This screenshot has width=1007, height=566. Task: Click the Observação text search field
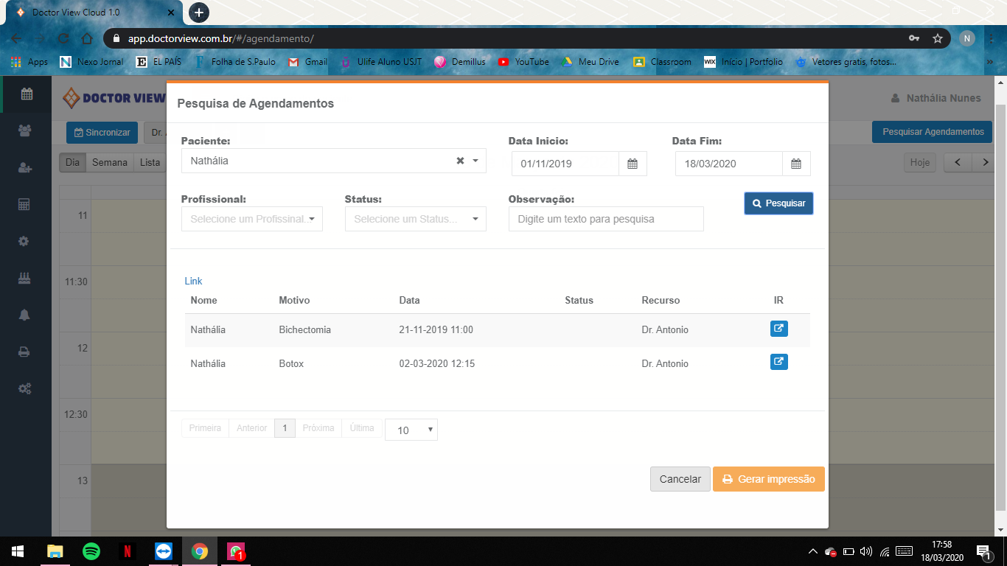click(605, 219)
